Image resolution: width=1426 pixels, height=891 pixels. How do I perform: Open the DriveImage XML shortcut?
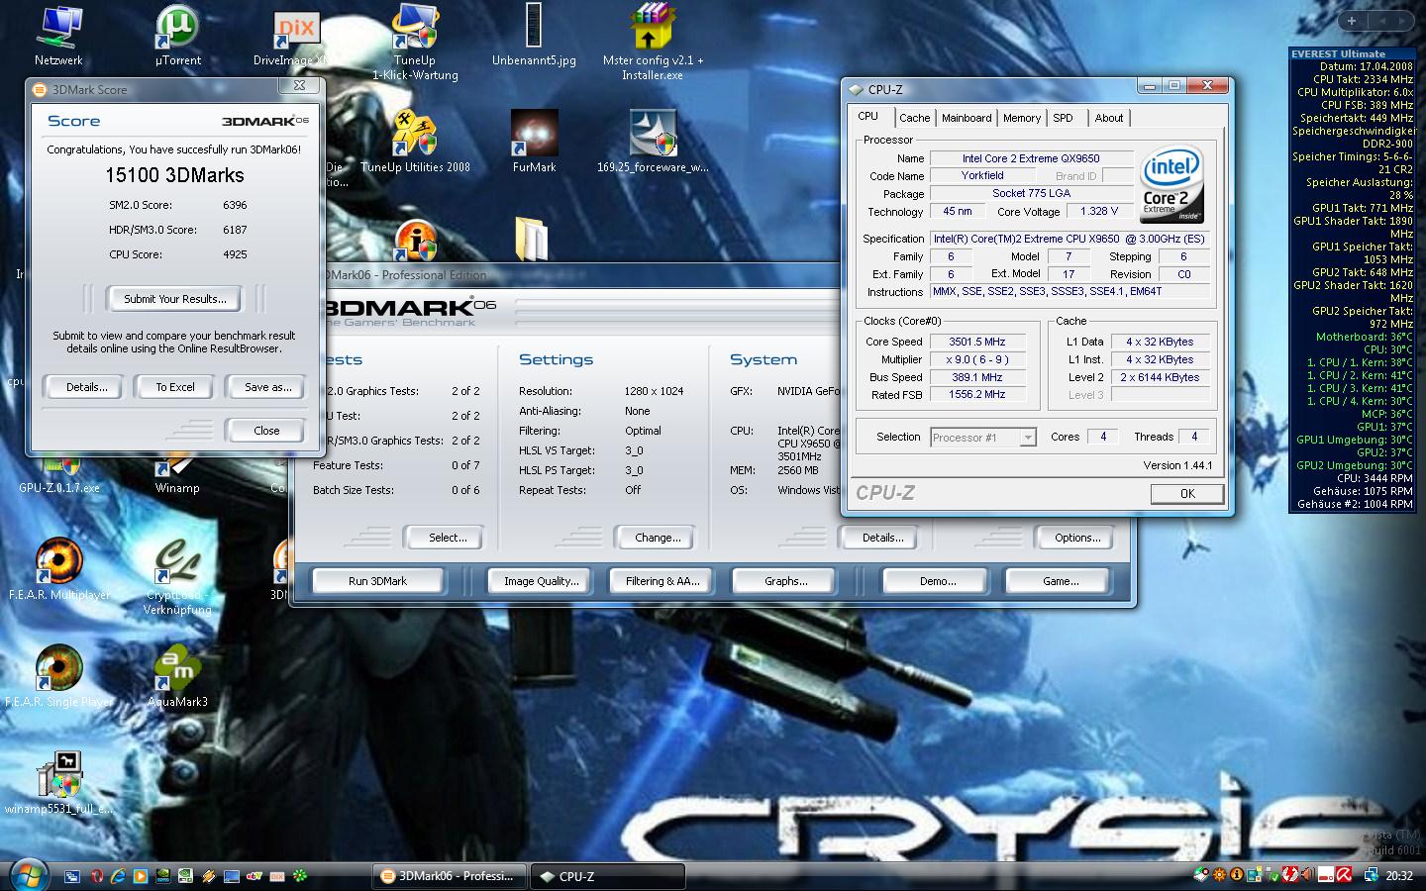(295, 38)
